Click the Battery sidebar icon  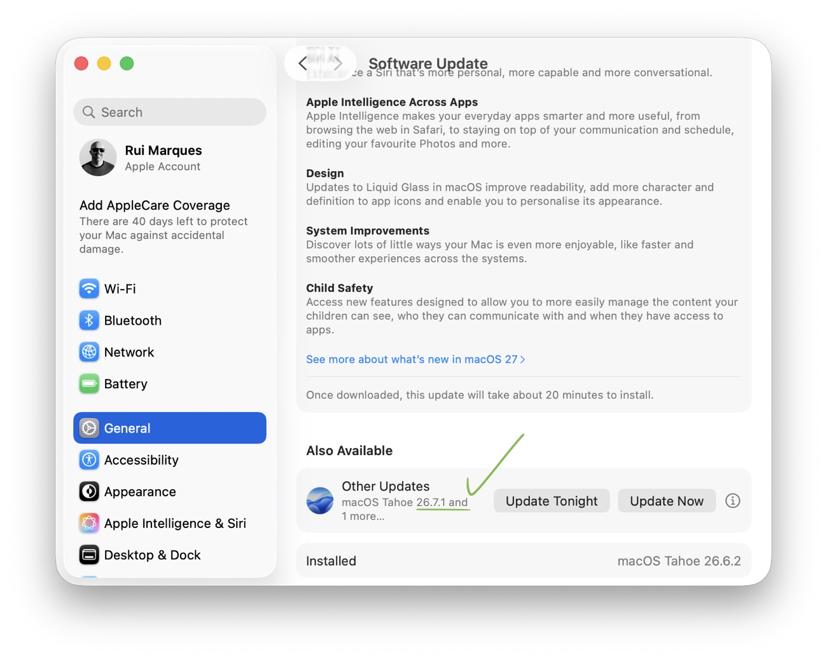89,384
